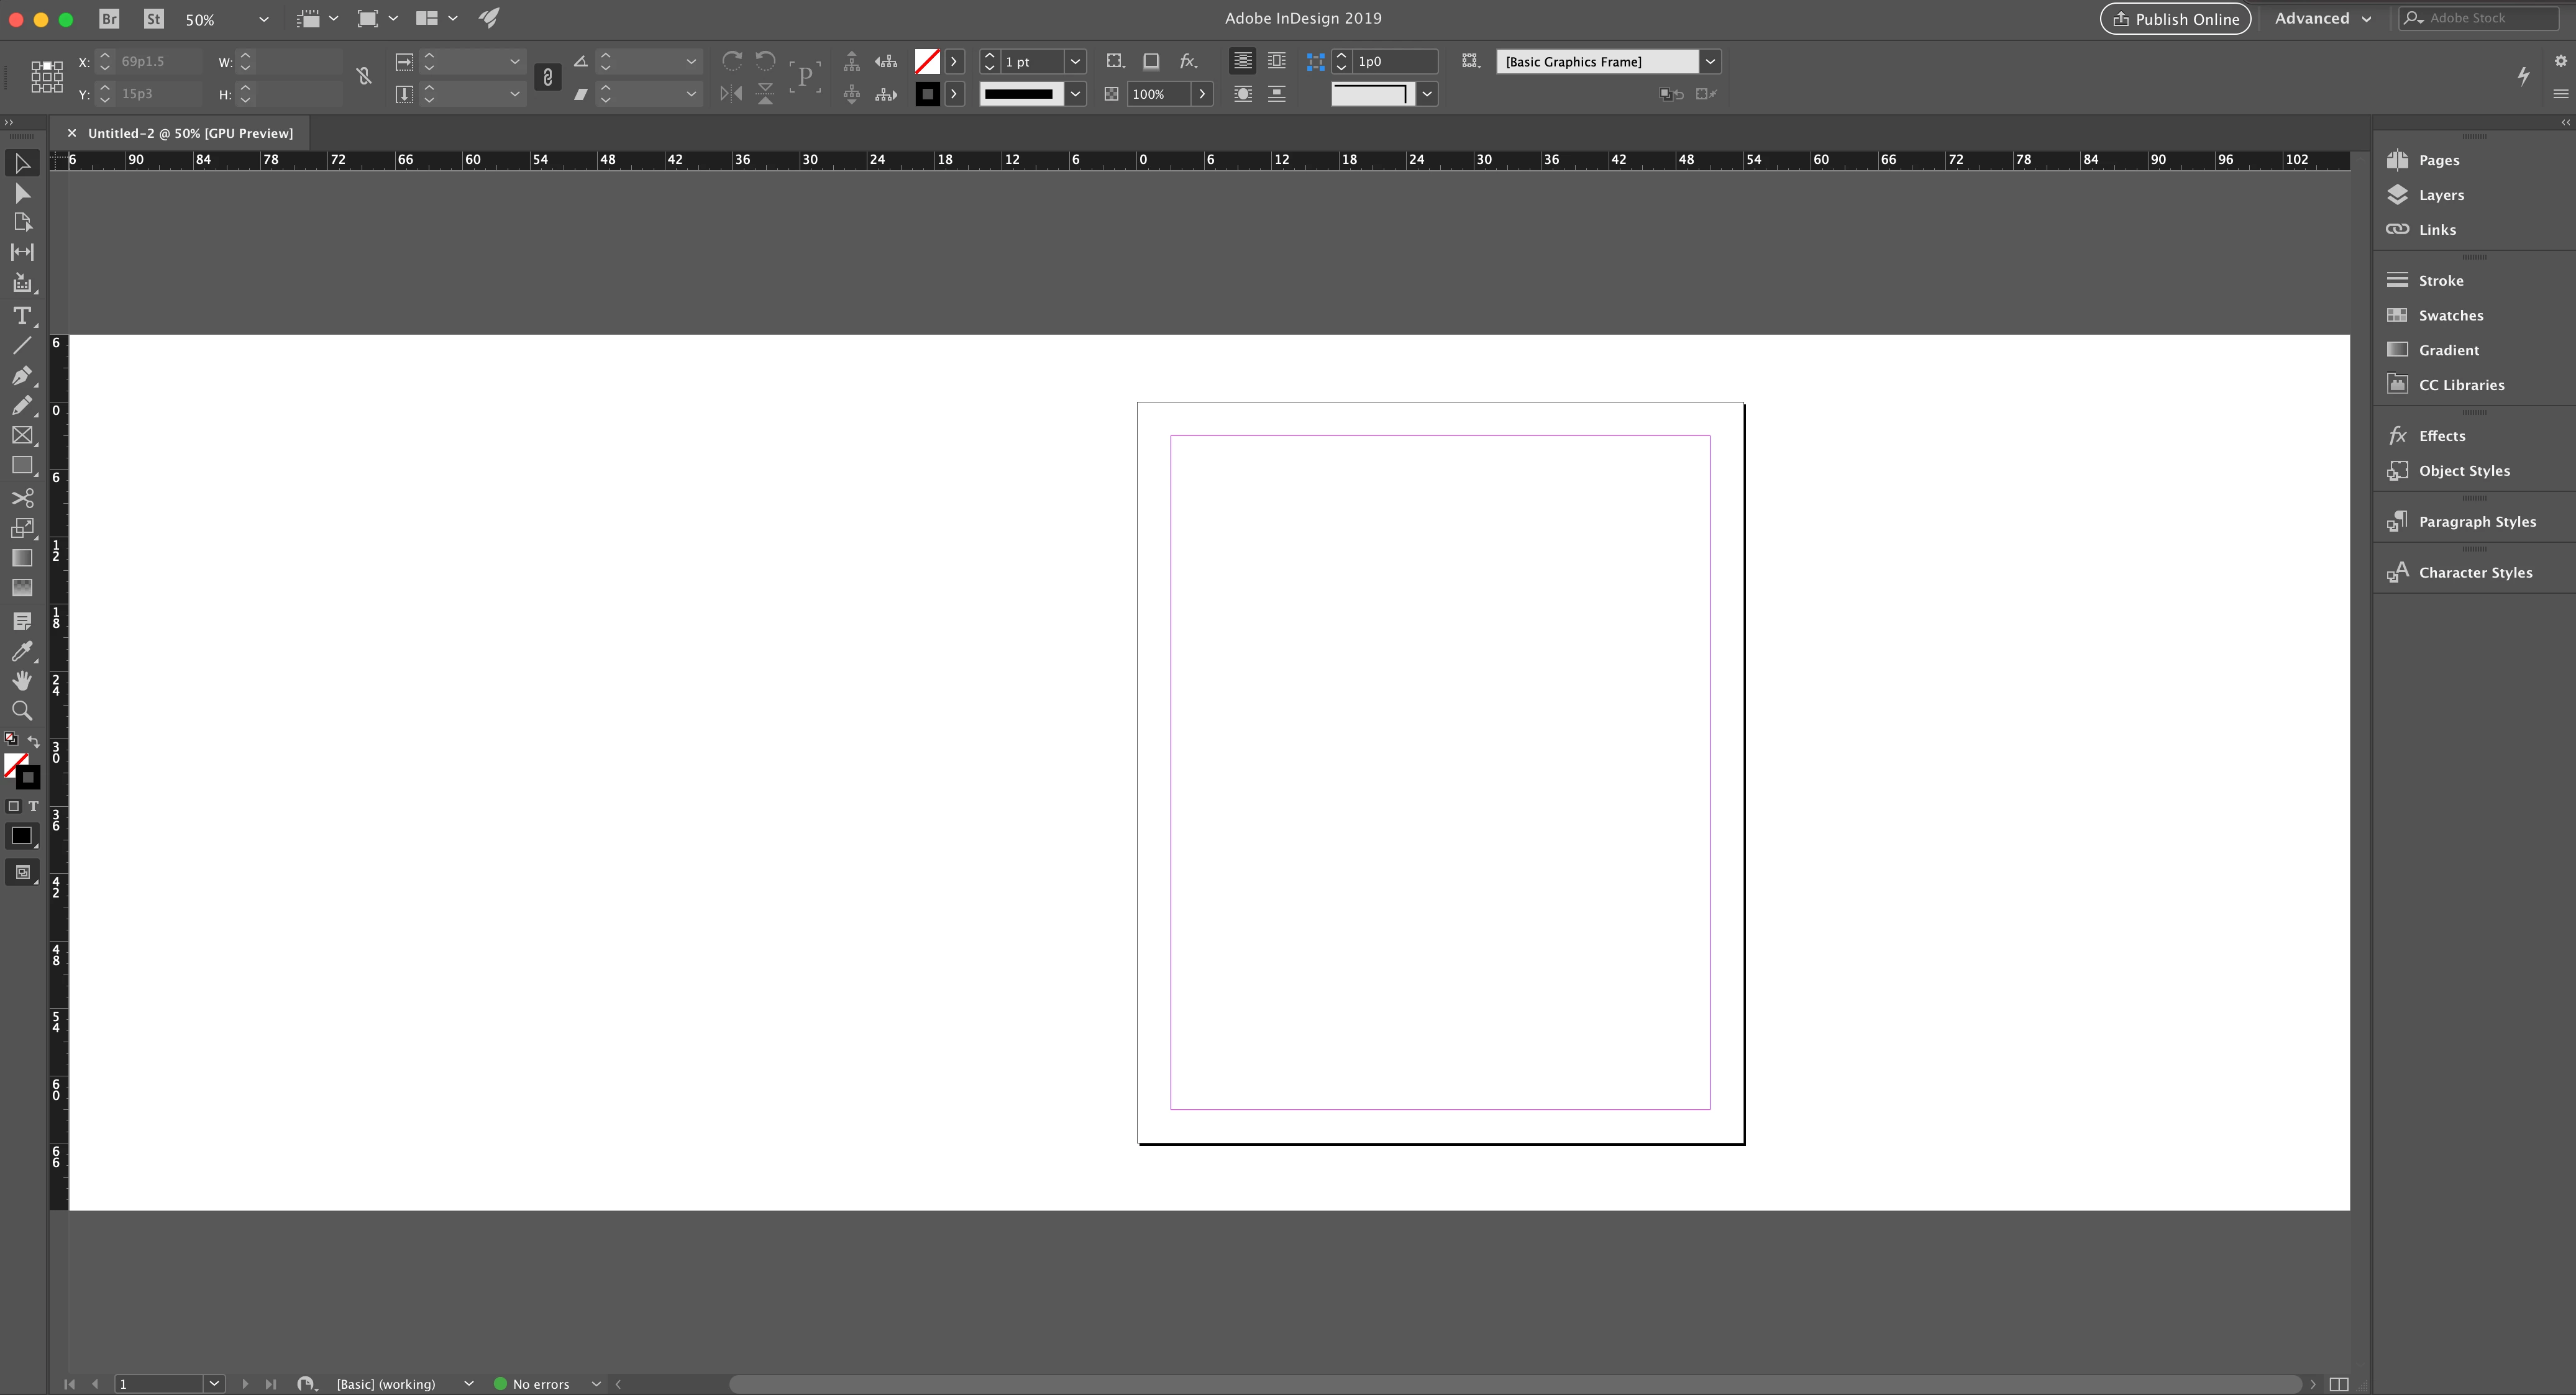Activate the Hand tool

coord(21,681)
